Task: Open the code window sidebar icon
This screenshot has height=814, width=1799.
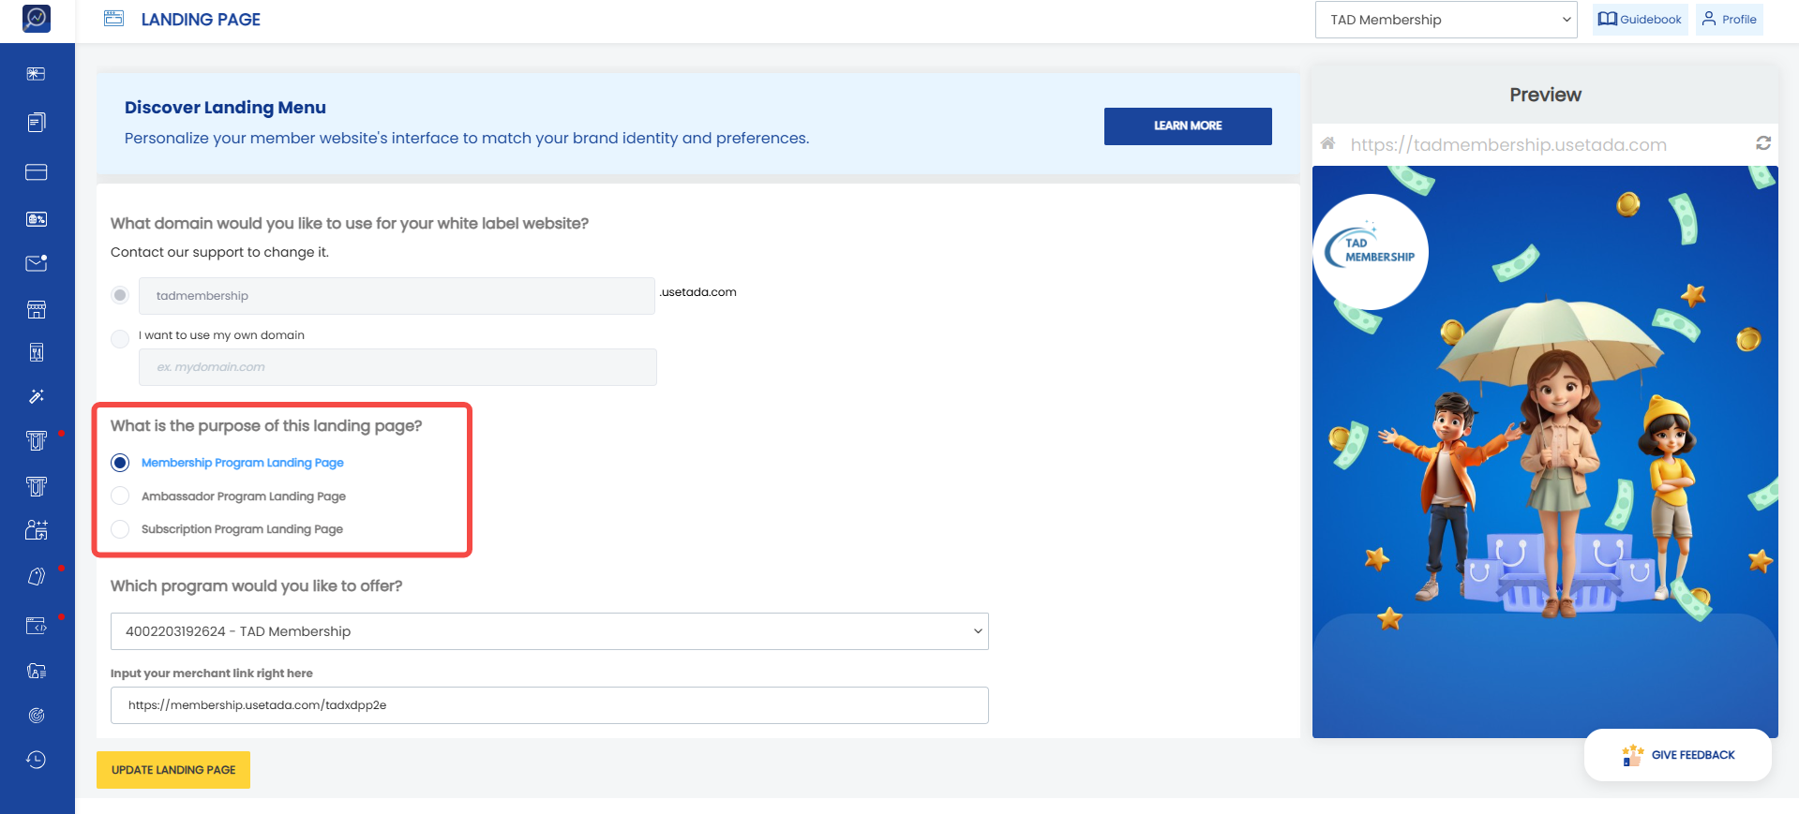Action: tap(37, 625)
